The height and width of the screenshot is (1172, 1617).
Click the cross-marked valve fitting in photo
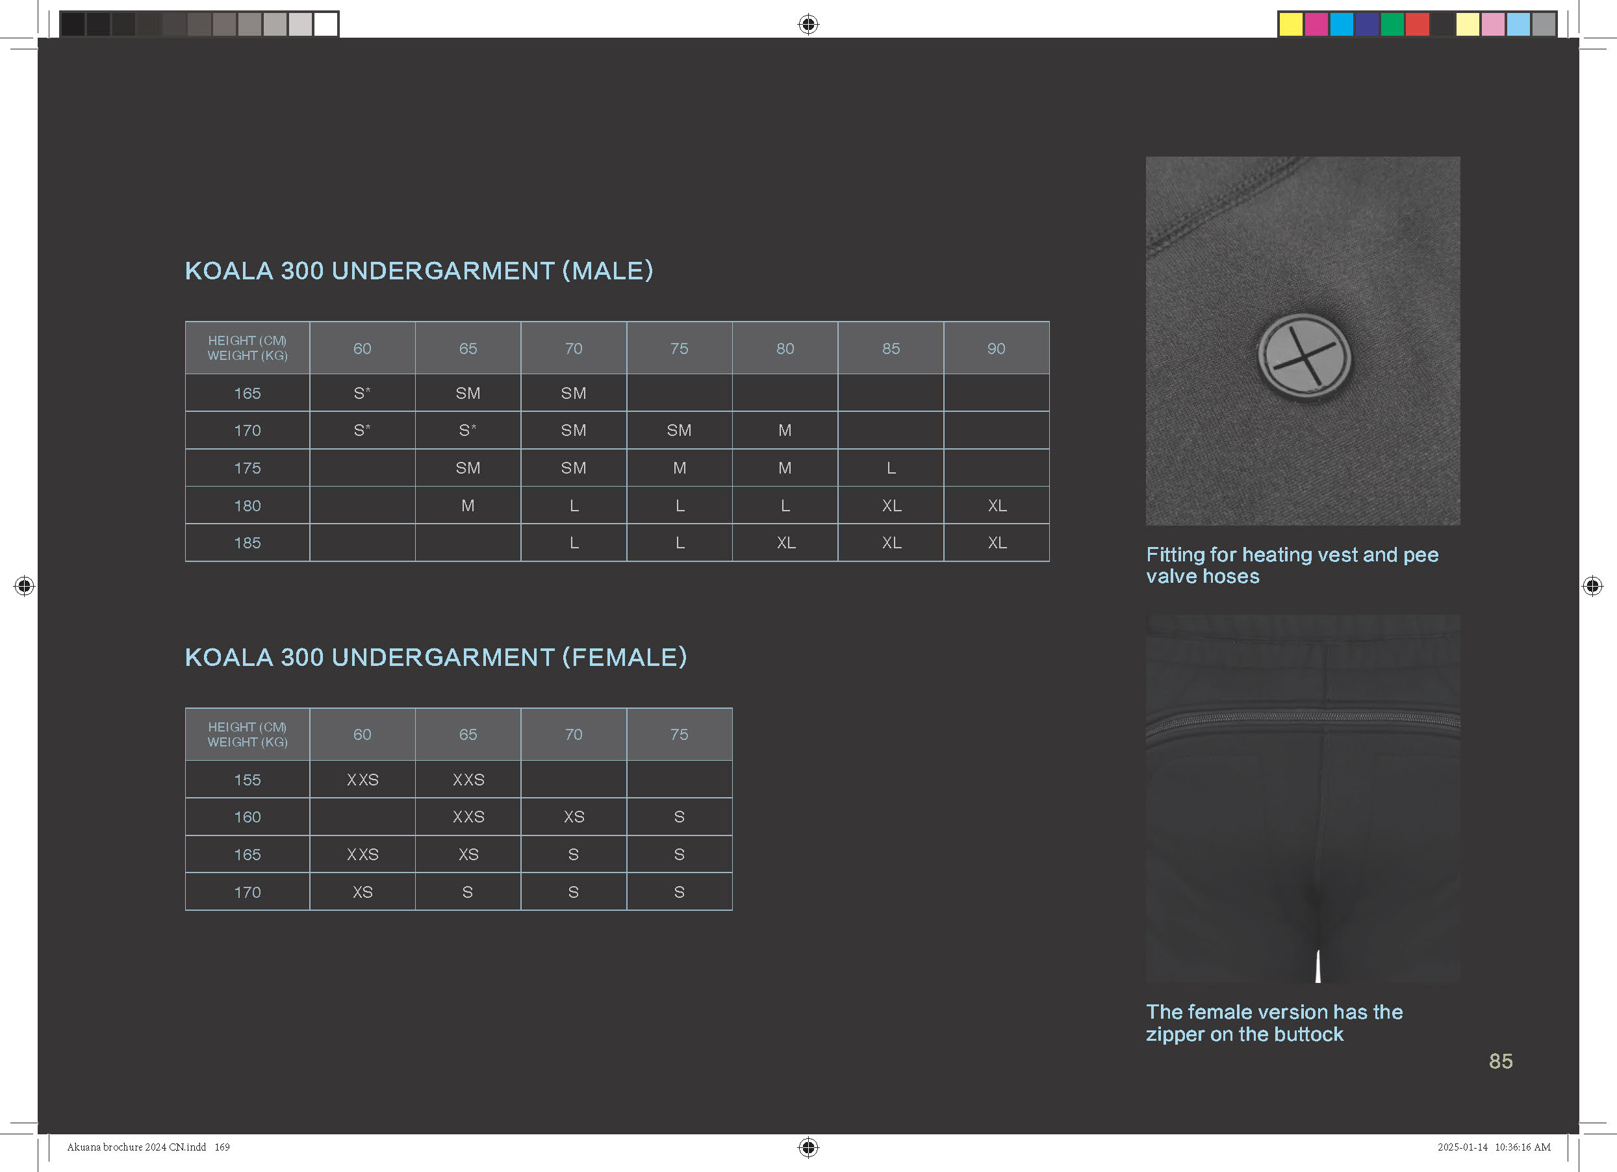click(x=1304, y=357)
